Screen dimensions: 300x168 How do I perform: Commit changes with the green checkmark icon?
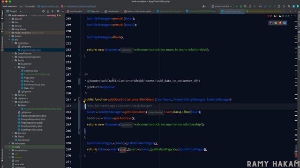click(x=270, y=6)
